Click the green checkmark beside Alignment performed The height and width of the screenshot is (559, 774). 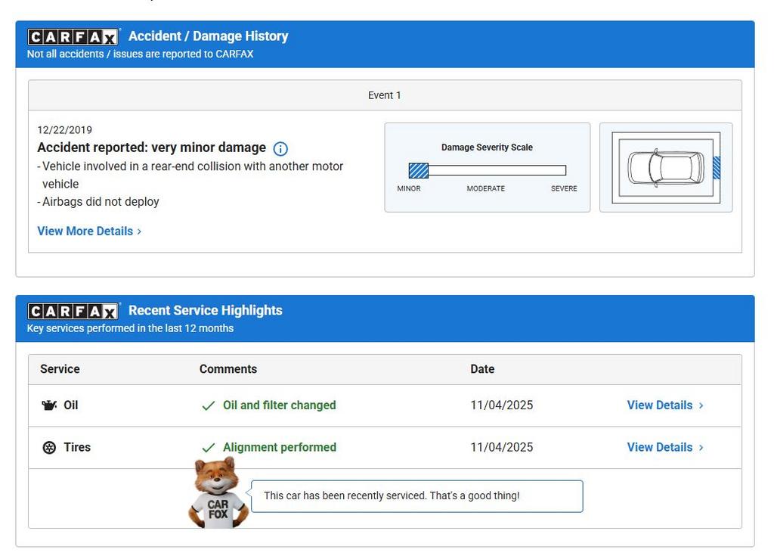(x=209, y=448)
